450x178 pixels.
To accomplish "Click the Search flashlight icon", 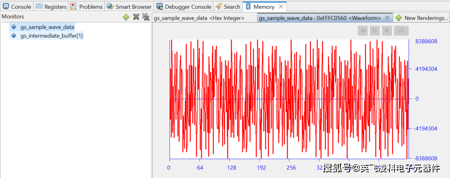I will (218, 7).
